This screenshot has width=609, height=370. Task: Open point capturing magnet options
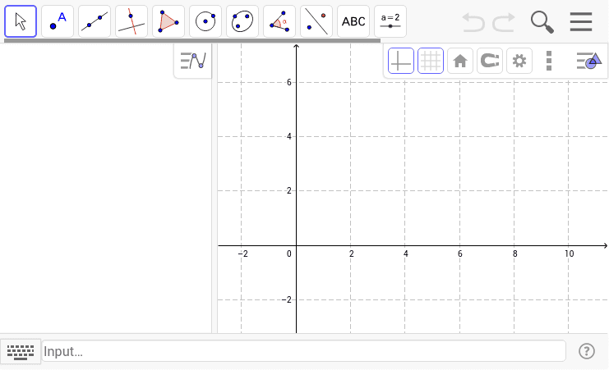[x=490, y=61]
